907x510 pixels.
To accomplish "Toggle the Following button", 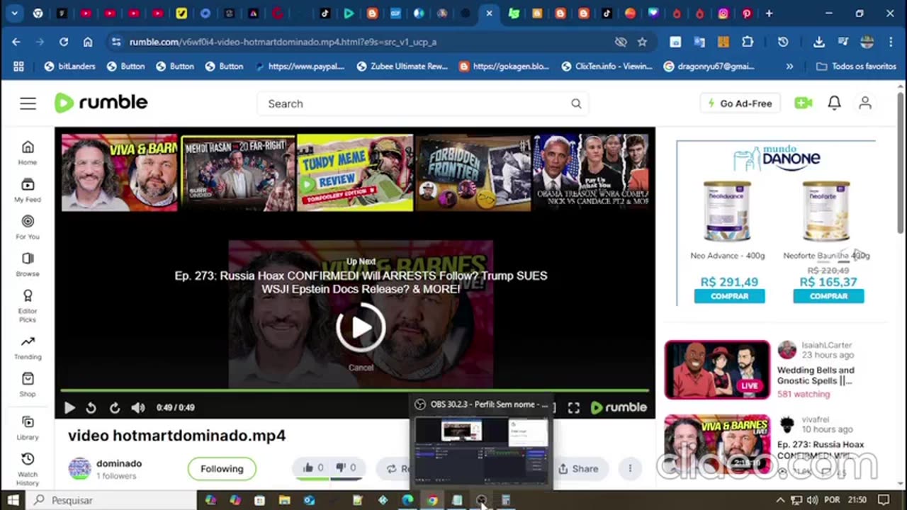I will point(222,468).
